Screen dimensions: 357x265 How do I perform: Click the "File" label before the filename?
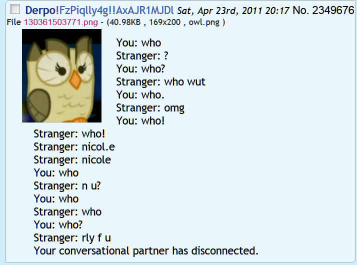click(x=14, y=22)
